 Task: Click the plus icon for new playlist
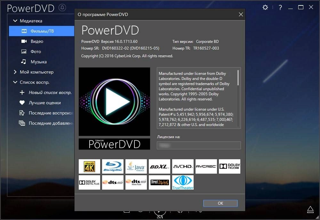[x=22, y=92]
